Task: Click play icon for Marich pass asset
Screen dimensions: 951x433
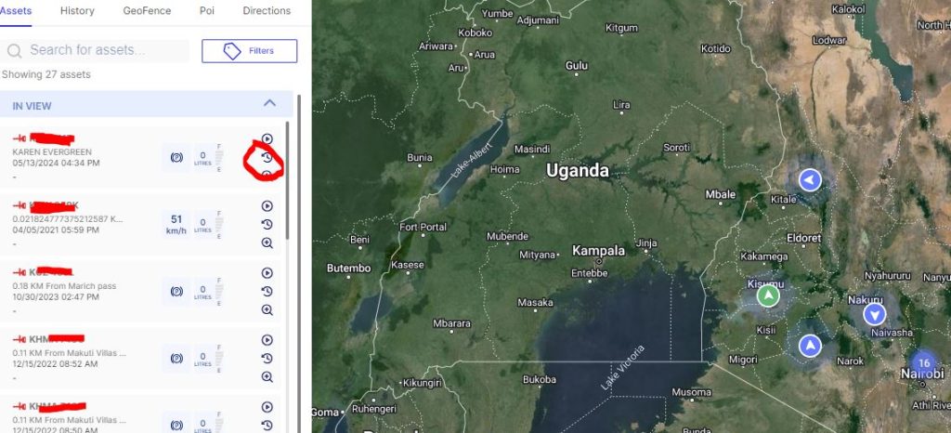Action: click(267, 273)
